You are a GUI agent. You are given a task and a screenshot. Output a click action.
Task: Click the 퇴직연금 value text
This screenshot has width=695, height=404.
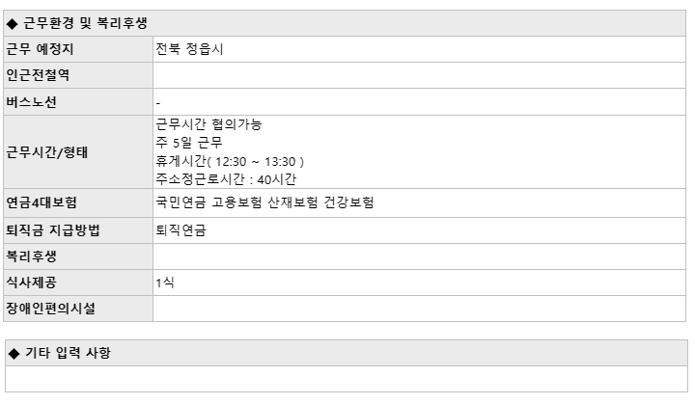click(x=181, y=230)
